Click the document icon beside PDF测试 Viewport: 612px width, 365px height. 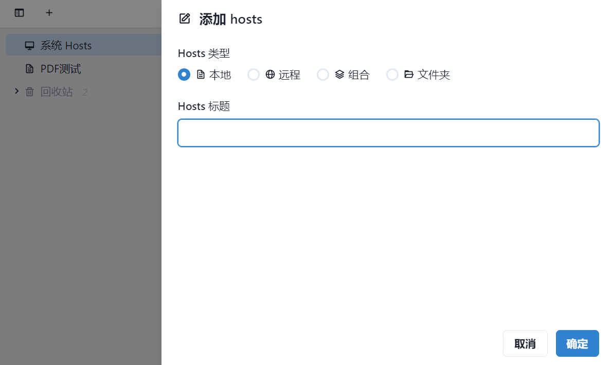pyautogui.click(x=30, y=69)
